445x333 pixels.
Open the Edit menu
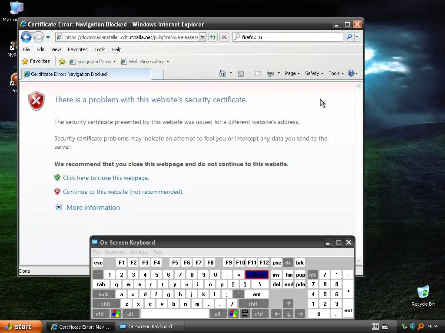pyautogui.click(x=40, y=49)
